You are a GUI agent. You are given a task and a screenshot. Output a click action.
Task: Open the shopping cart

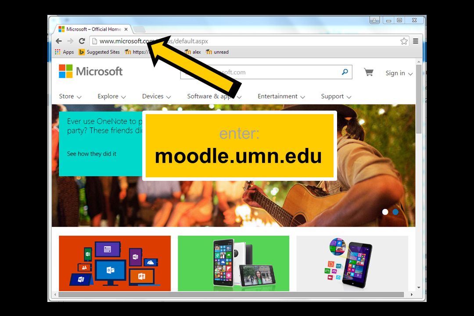(368, 72)
